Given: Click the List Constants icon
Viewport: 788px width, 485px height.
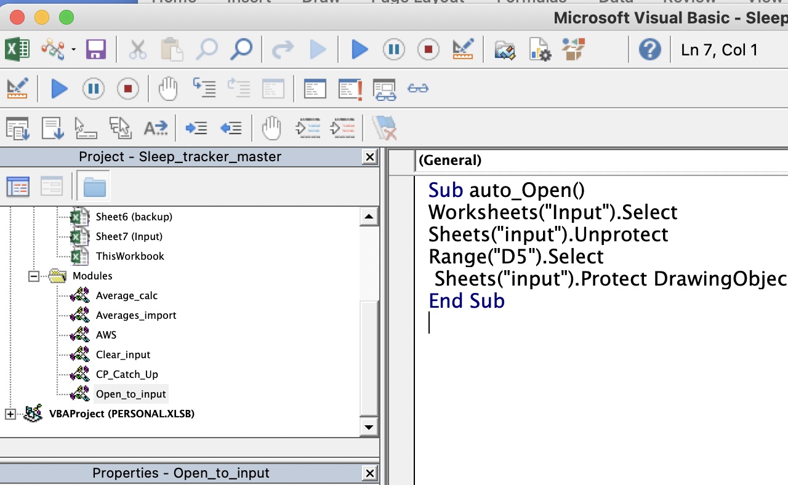Looking at the screenshot, I should [x=52, y=128].
